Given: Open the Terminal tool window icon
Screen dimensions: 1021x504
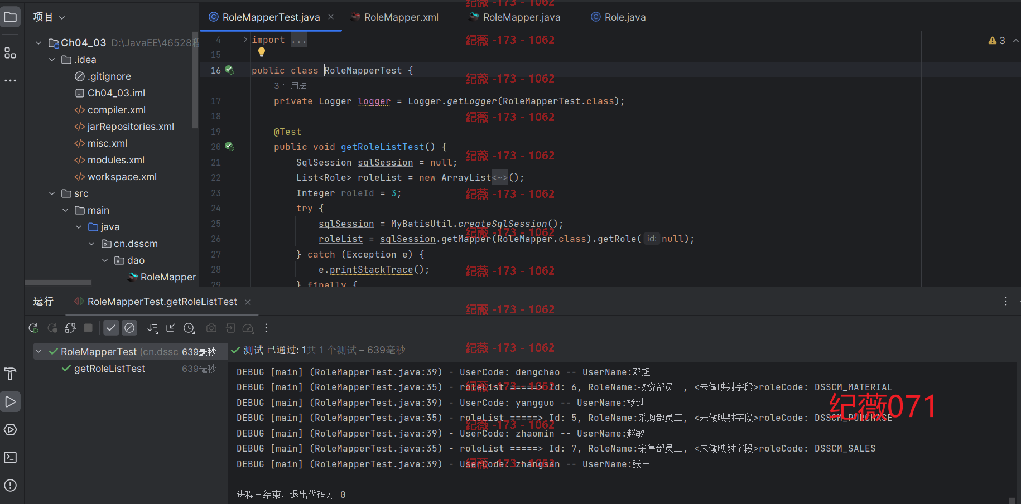Looking at the screenshot, I should [x=10, y=457].
